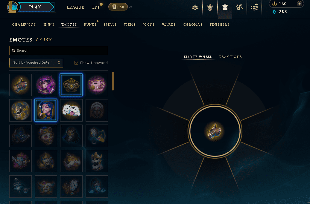
Task: Select the thumbs-up emote in the wheel center
Action: [215, 131]
